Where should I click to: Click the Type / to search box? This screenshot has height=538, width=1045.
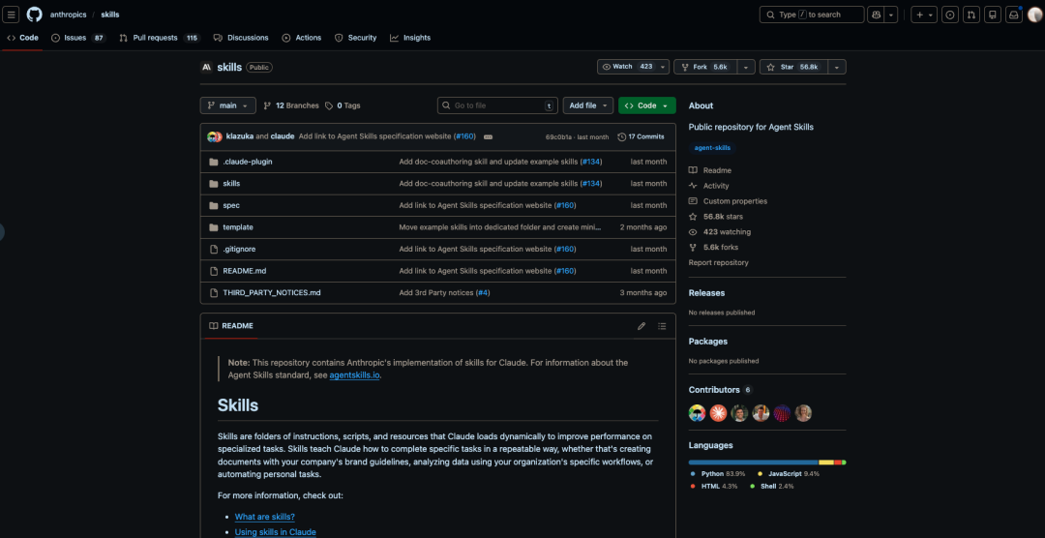click(x=812, y=15)
